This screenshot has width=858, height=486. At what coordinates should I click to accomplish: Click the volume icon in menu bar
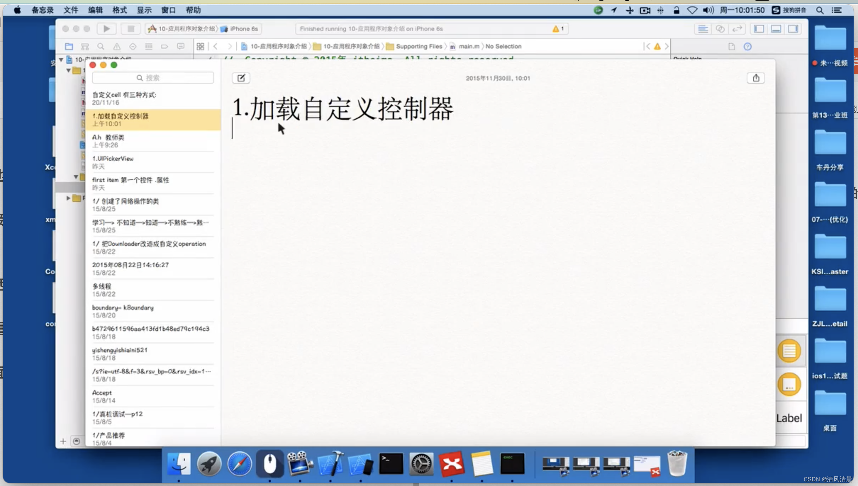(x=708, y=10)
